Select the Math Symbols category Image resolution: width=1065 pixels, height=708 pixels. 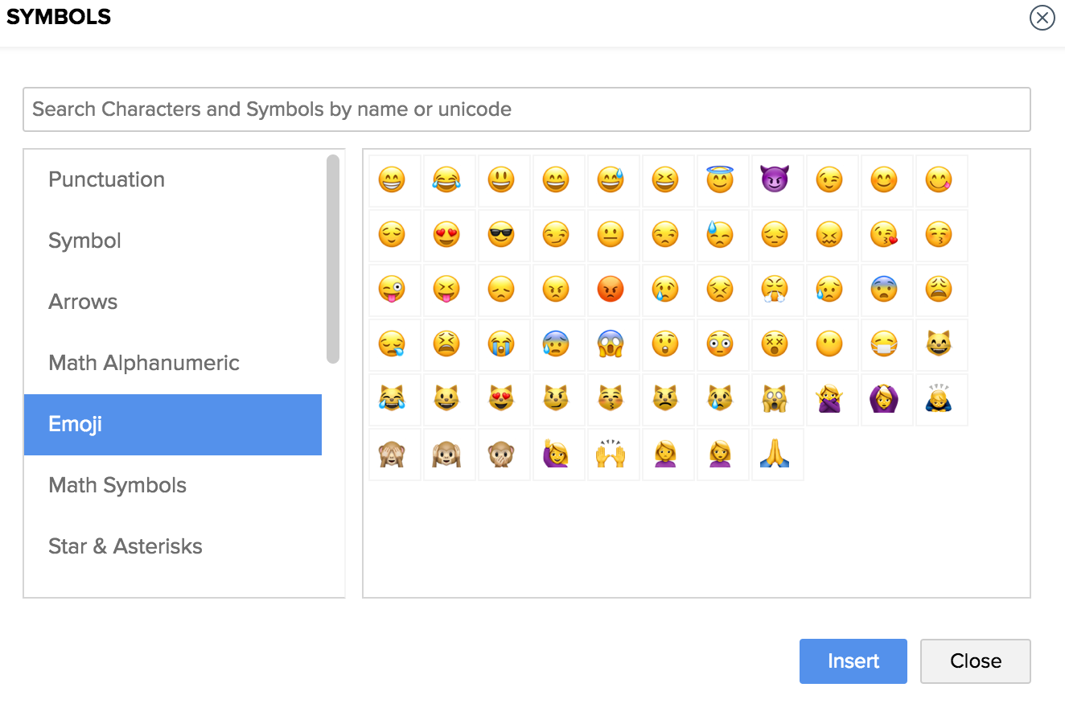117,485
